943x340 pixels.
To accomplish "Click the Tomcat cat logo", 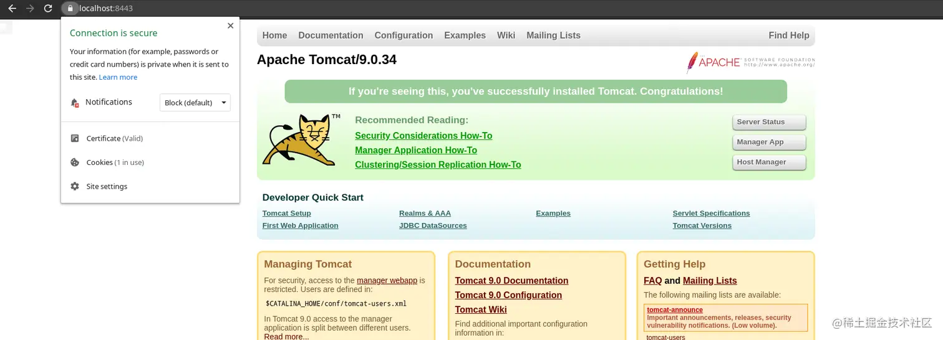I will click(x=301, y=139).
